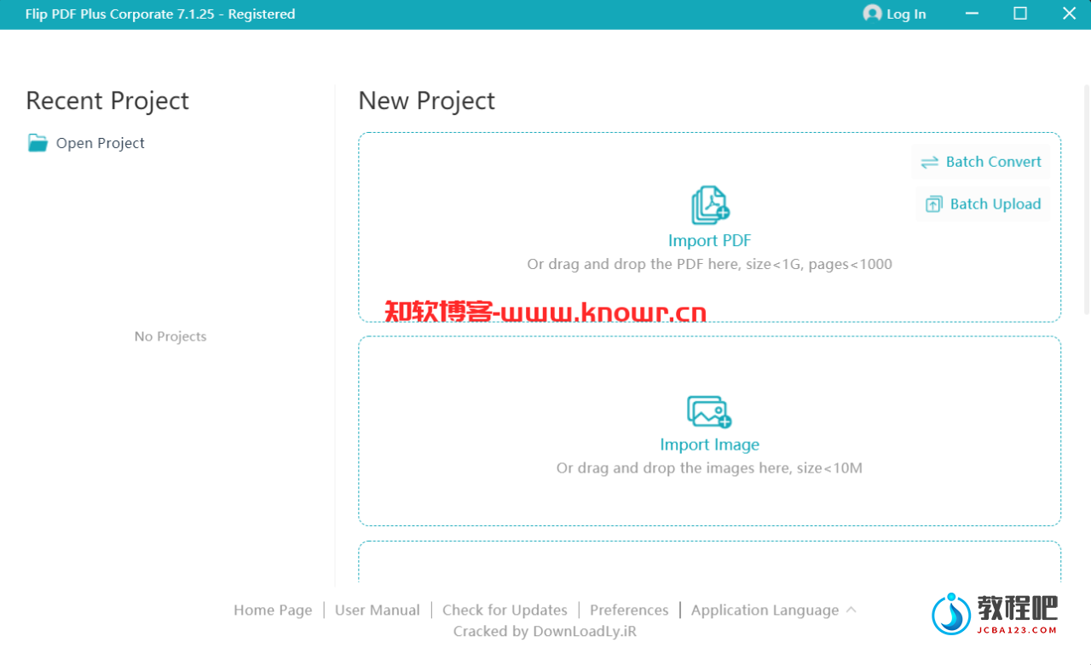The height and width of the screenshot is (665, 1091).
Task: Close the Flip PDF Plus window
Action: pyautogui.click(x=1069, y=14)
